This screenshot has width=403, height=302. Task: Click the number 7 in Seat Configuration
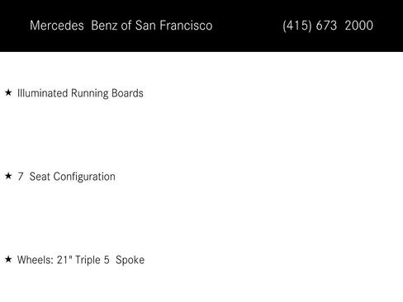pos(21,177)
